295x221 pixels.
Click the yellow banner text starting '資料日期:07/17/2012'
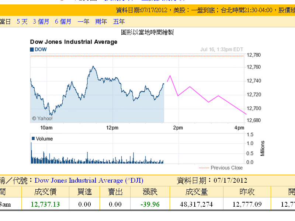tap(205, 10)
